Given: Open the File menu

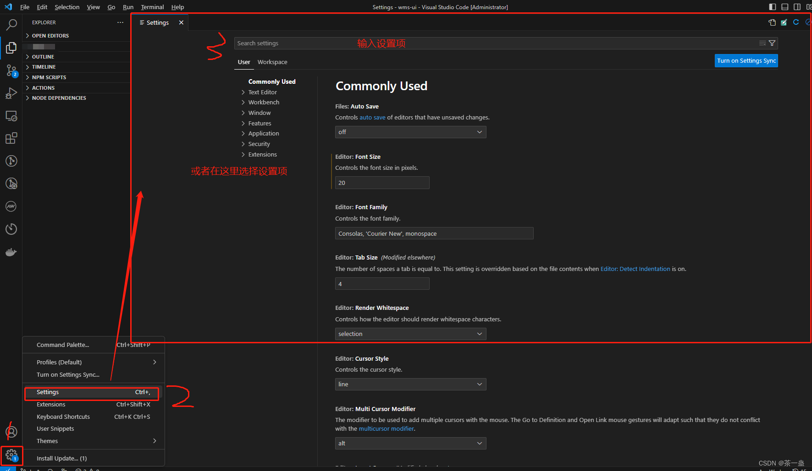Looking at the screenshot, I should click(x=25, y=7).
